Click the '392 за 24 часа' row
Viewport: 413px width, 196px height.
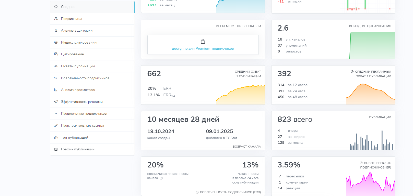tap(292, 91)
